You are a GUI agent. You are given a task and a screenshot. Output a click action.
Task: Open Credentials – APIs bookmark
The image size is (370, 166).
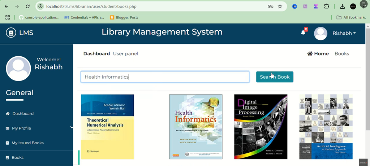click(84, 17)
